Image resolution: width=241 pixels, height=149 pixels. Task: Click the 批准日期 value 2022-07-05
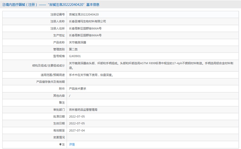coord(77,116)
